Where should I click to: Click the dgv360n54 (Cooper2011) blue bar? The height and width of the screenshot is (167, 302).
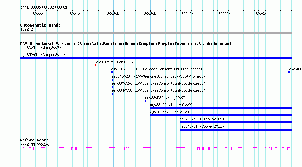tap(221, 115)
